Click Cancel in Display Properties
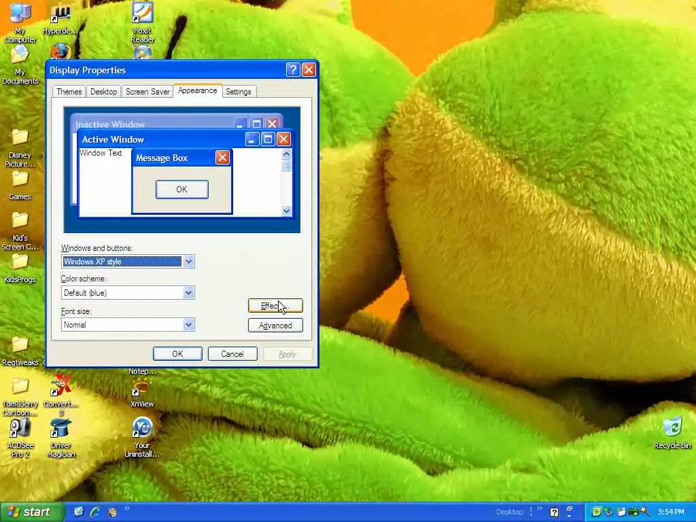The height and width of the screenshot is (522, 696). (232, 353)
